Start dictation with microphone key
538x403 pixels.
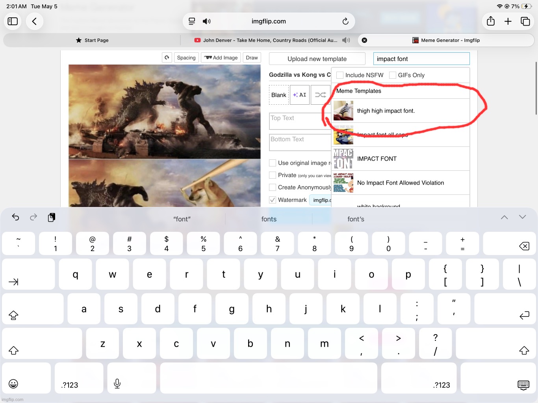click(x=132, y=378)
